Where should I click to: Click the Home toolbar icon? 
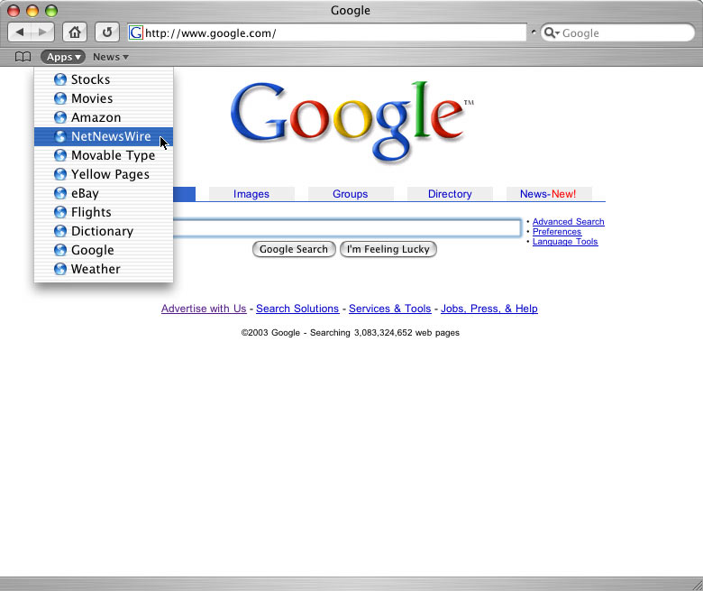(x=75, y=32)
